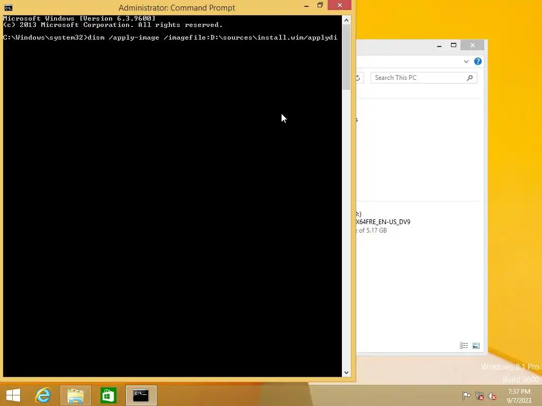Image resolution: width=542 pixels, height=406 pixels.
Task: Open Action Center flag in system tray
Action: [466, 395]
